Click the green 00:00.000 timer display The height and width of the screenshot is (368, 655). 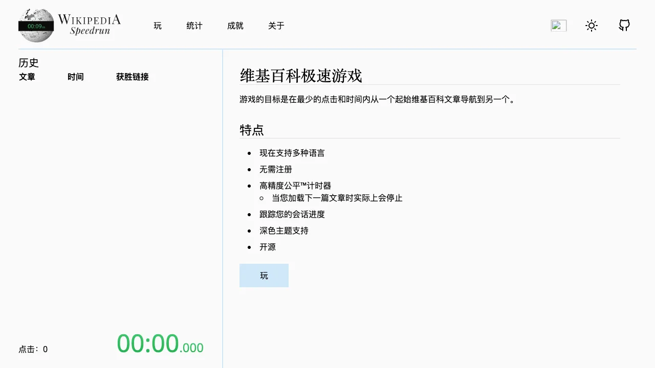point(160,343)
